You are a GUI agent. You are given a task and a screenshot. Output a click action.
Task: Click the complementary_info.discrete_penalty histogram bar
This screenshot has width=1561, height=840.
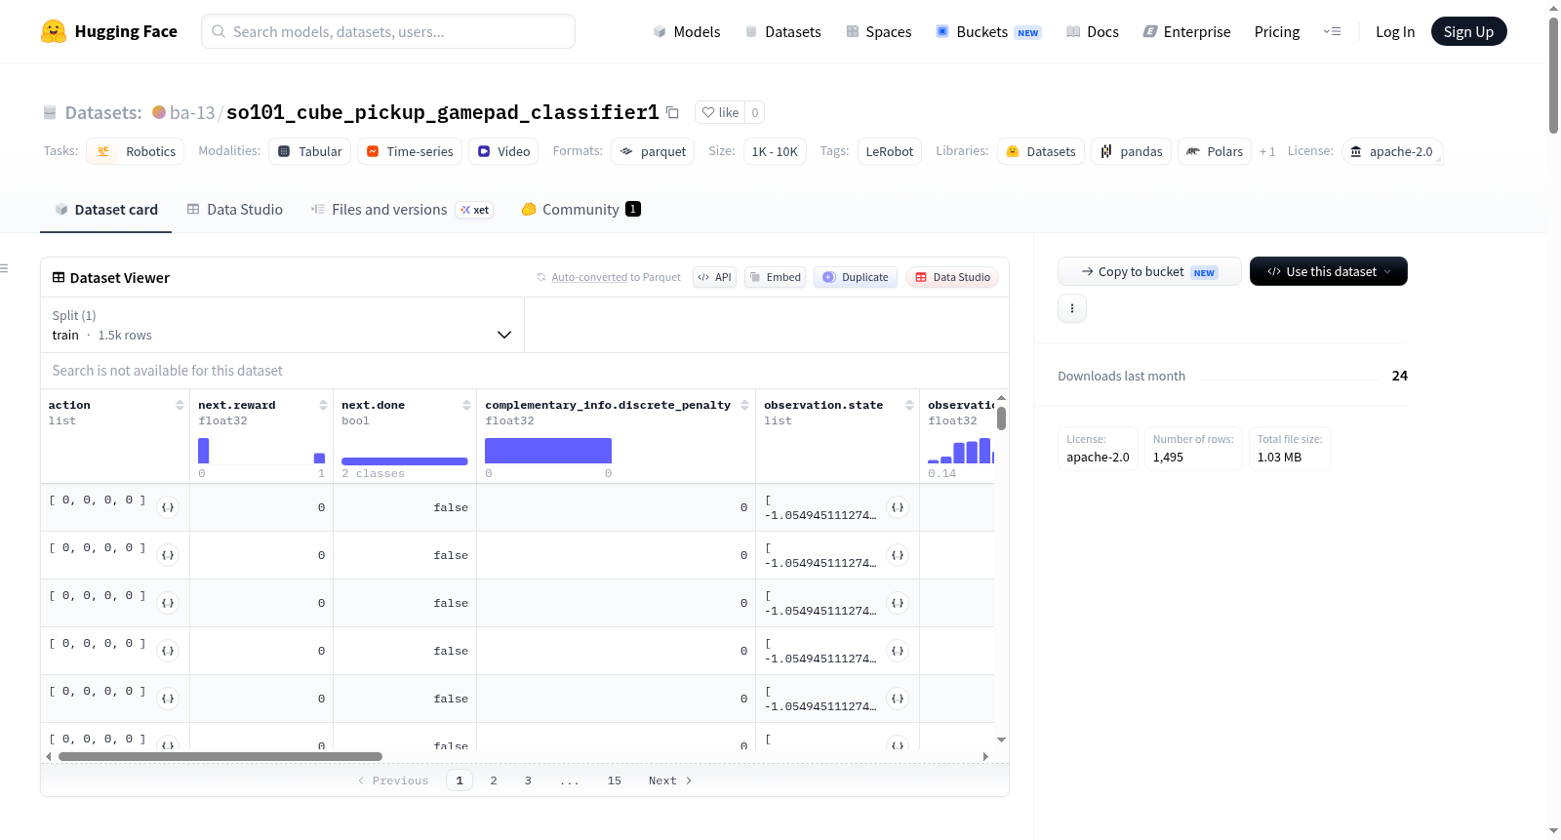[x=548, y=451]
